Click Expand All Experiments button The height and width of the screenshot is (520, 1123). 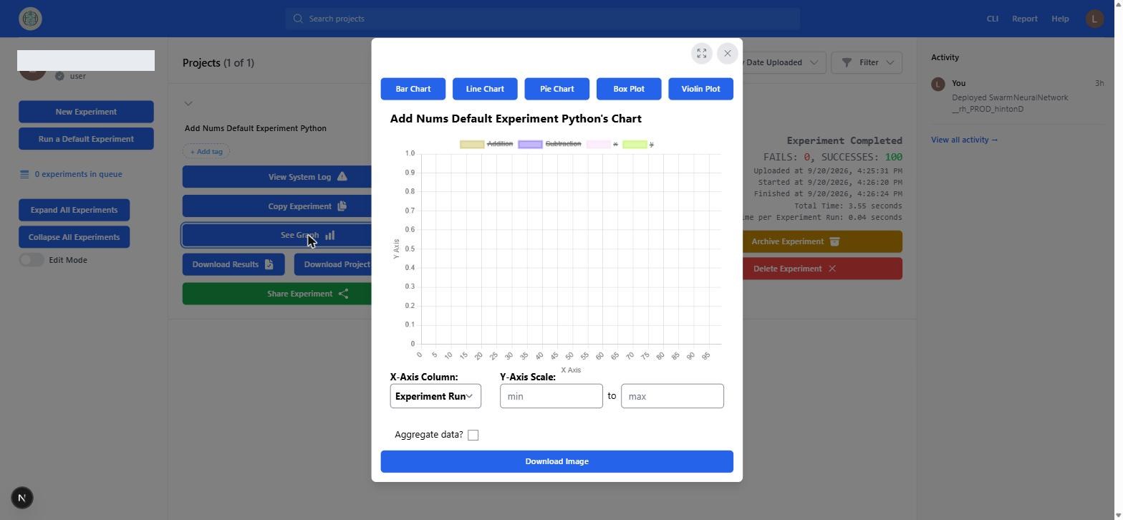click(x=74, y=210)
